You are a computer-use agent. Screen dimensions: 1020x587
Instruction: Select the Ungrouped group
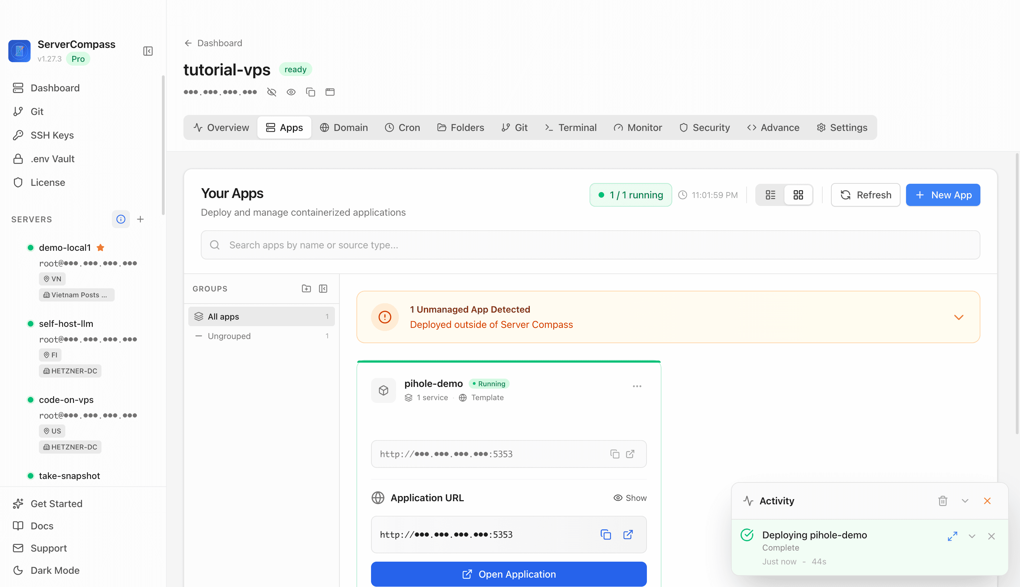click(261, 336)
